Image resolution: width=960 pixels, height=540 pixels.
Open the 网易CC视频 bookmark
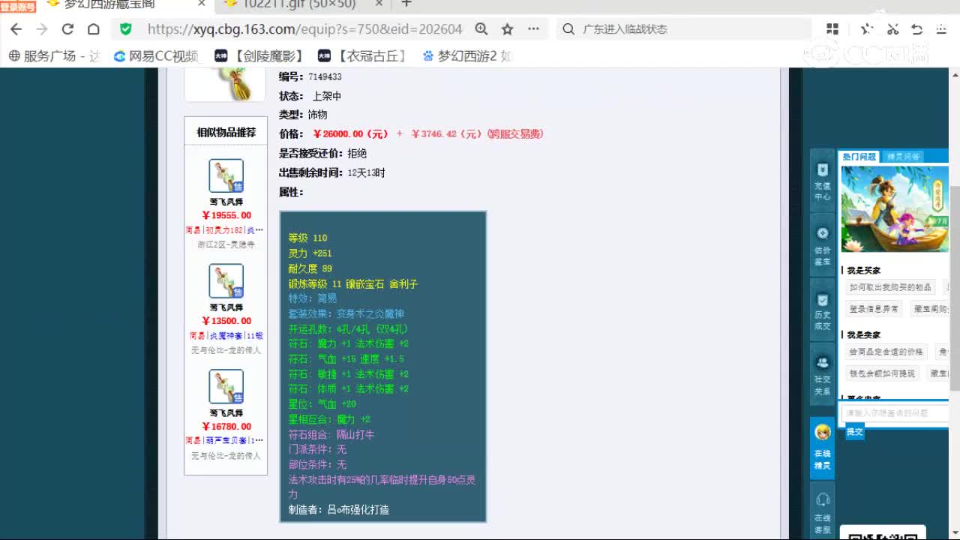(156, 56)
